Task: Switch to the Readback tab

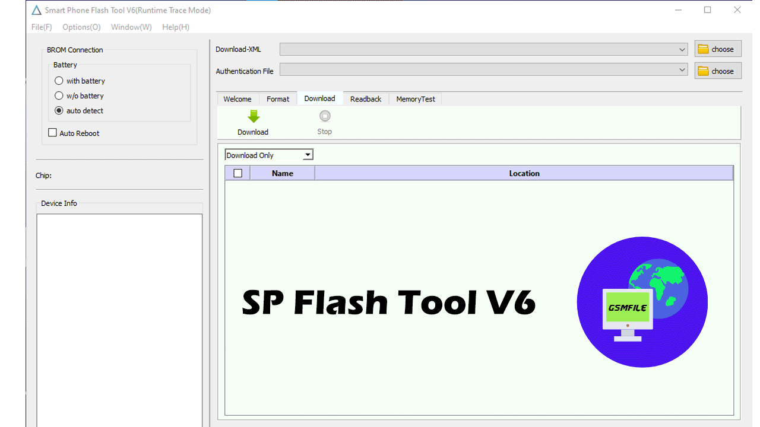Action: tap(365, 99)
